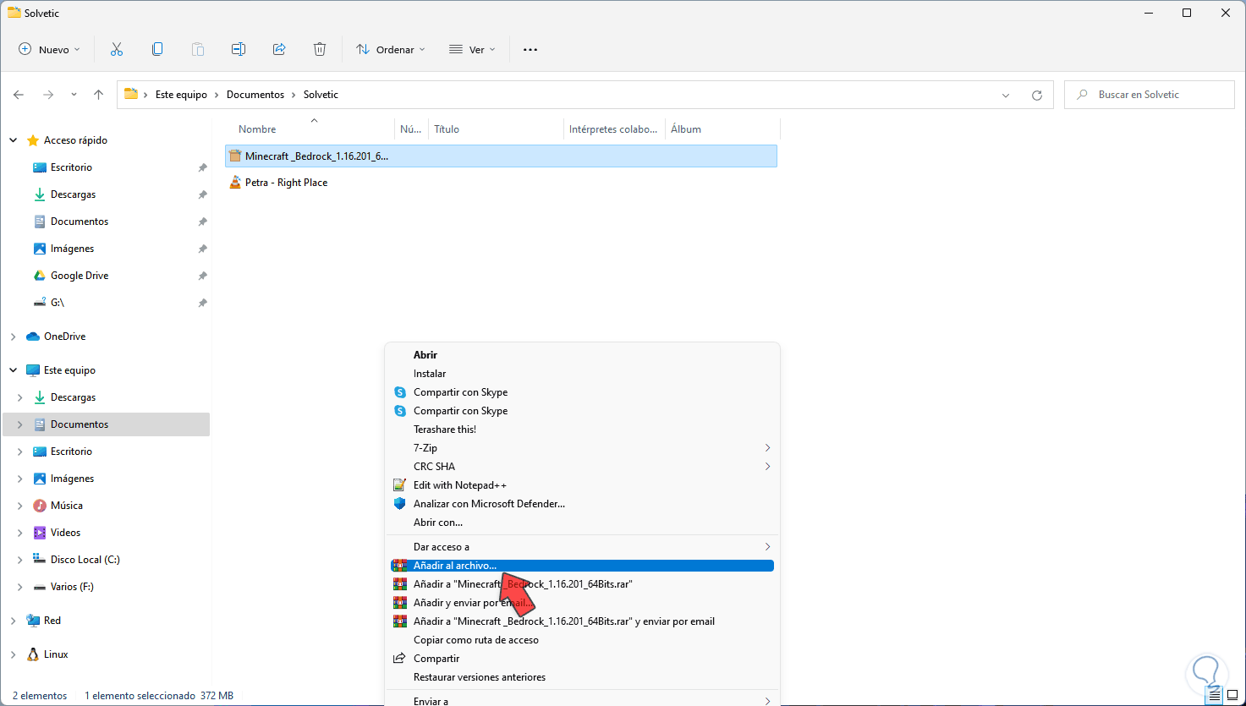The width and height of the screenshot is (1246, 706).
Task: Expand the Red network tree node
Action: 14,621
